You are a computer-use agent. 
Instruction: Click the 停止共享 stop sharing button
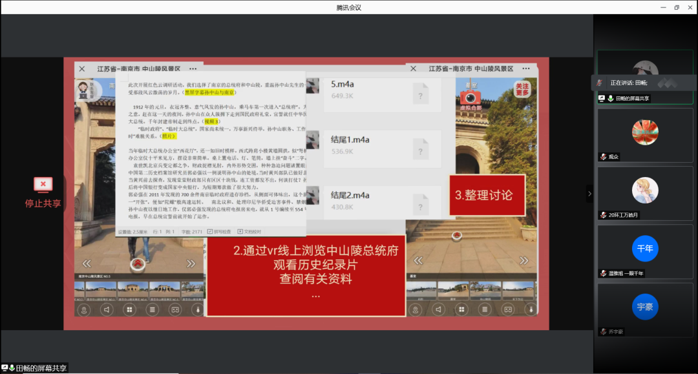[43, 192]
